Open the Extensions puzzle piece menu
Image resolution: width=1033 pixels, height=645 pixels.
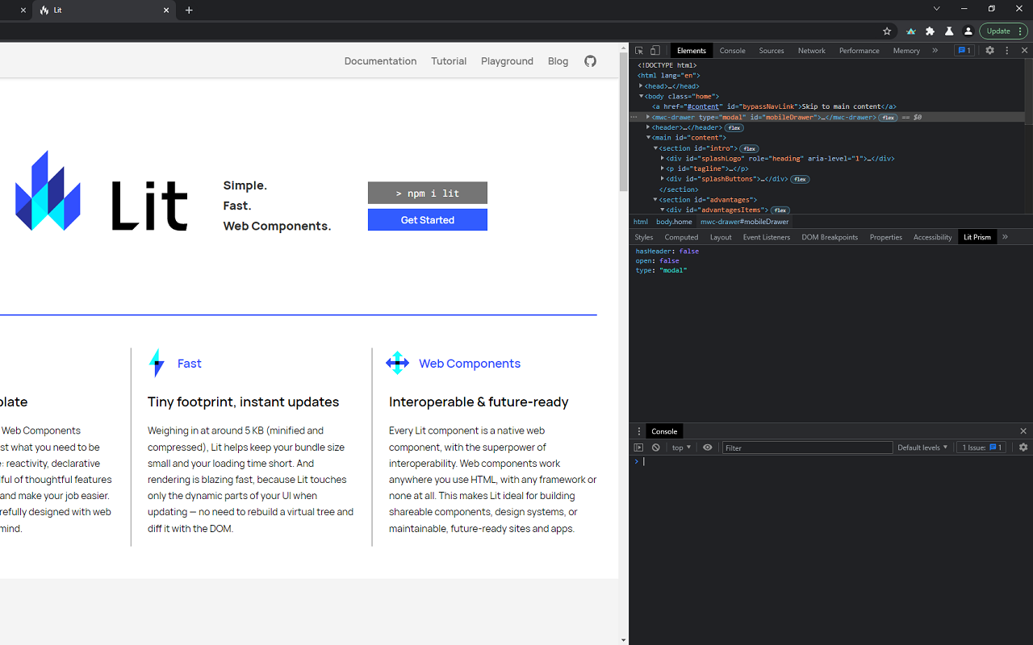[930, 31]
